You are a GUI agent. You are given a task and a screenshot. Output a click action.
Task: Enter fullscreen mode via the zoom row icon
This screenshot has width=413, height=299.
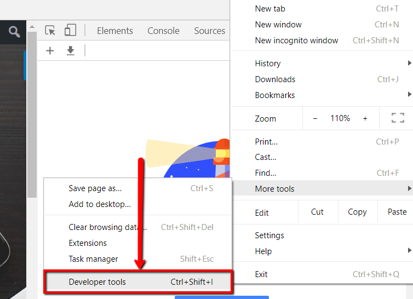pyautogui.click(x=398, y=118)
